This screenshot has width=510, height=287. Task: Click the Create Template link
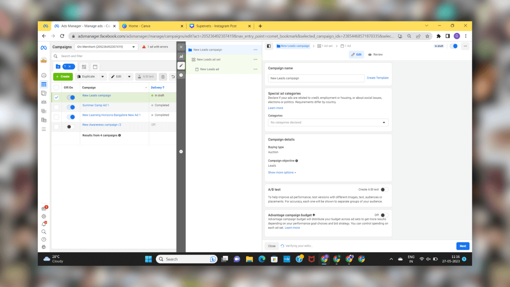point(377,78)
